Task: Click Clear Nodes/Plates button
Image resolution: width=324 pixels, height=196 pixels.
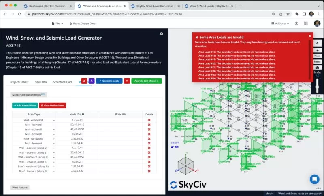Action: point(53,106)
